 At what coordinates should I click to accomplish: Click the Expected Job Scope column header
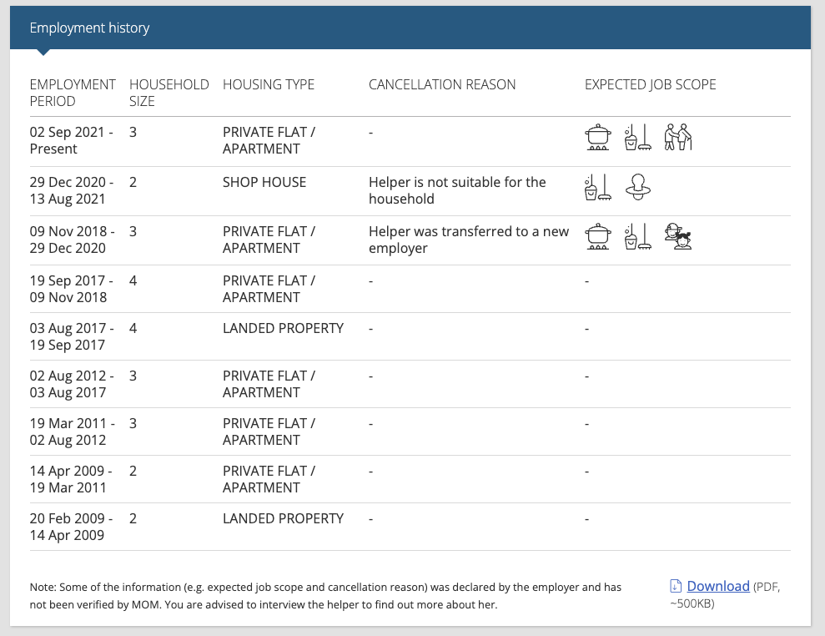point(651,84)
